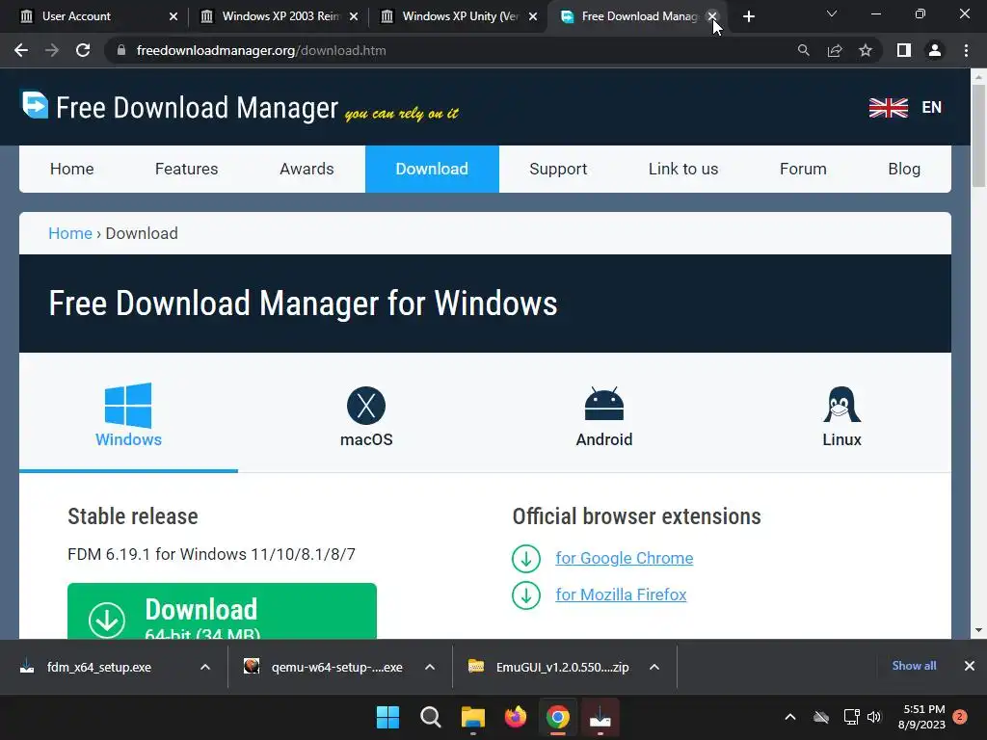The height and width of the screenshot is (740, 987).
Task: Open the browser side panel
Action: point(904,50)
